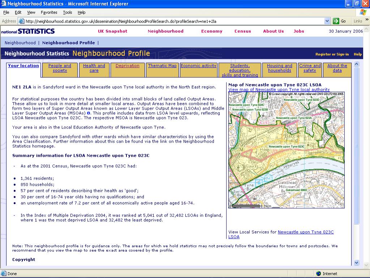Click the 'Done' status bar text
Image resolution: width=370 pixels, height=278 pixels.
(12, 274)
